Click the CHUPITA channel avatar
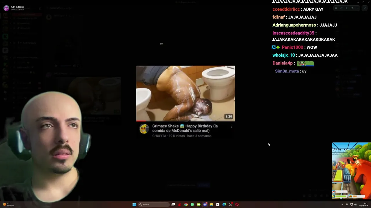 click(x=144, y=129)
